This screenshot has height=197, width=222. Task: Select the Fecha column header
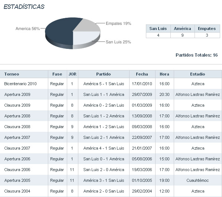[x=142, y=74]
